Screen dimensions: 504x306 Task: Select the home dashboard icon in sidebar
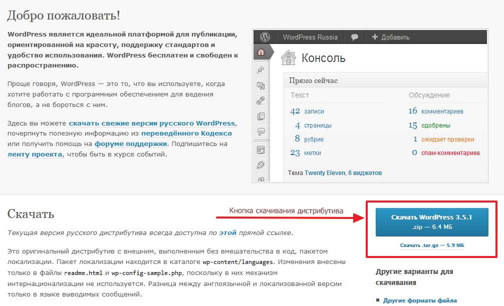pos(261,52)
